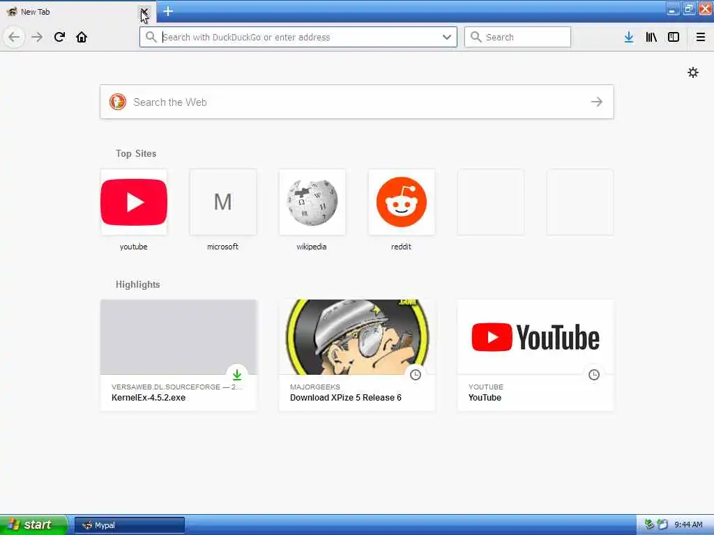This screenshot has width=714, height=535.
Task: Open the Downloads panel arrow icon
Action: [629, 37]
